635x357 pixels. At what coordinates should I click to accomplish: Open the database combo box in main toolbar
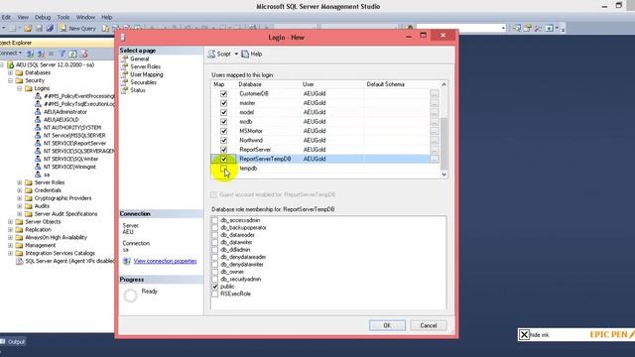461,28
